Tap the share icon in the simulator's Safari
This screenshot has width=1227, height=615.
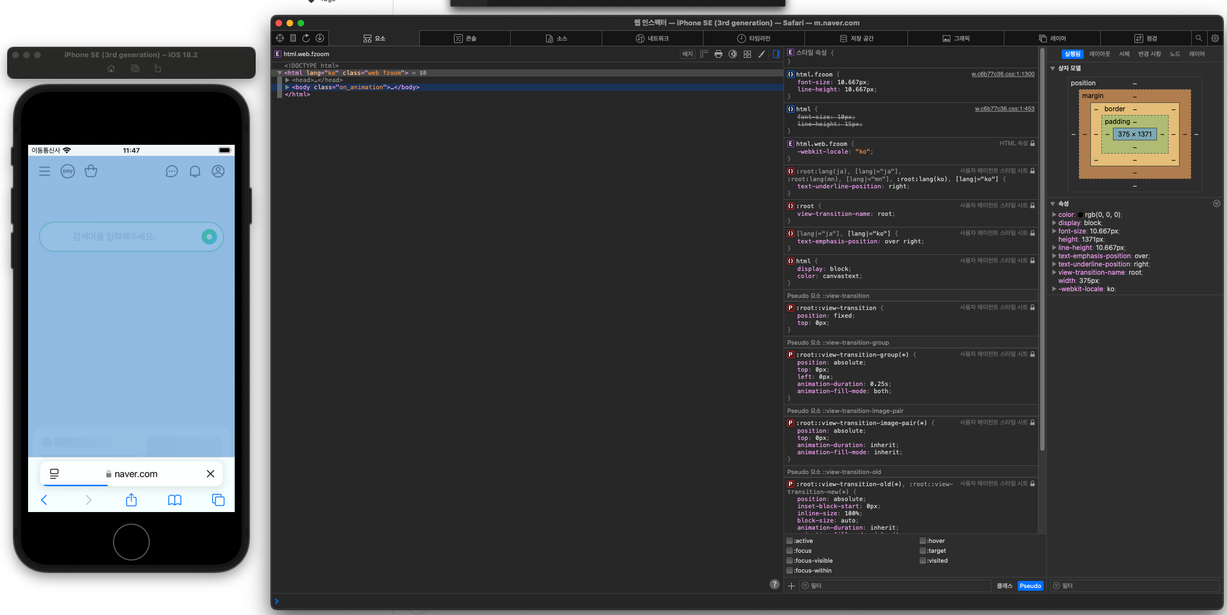pos(131,500)
